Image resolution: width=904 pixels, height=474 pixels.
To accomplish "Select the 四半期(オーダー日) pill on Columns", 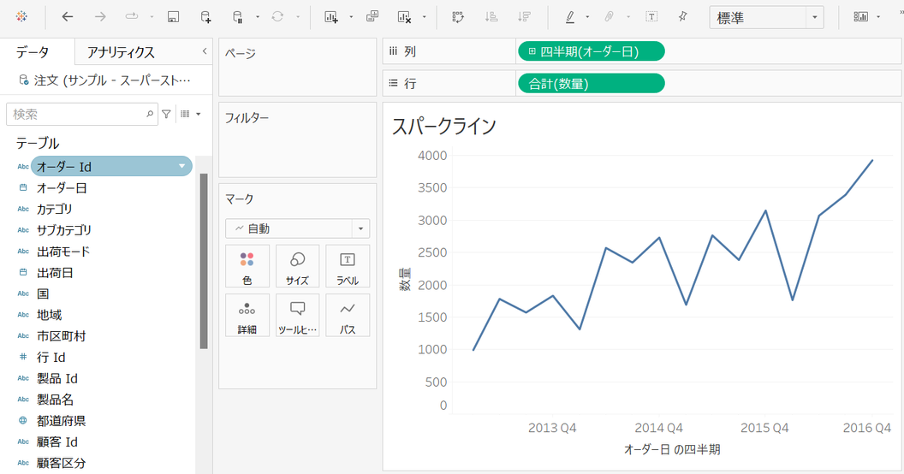I will click(592, 51).
